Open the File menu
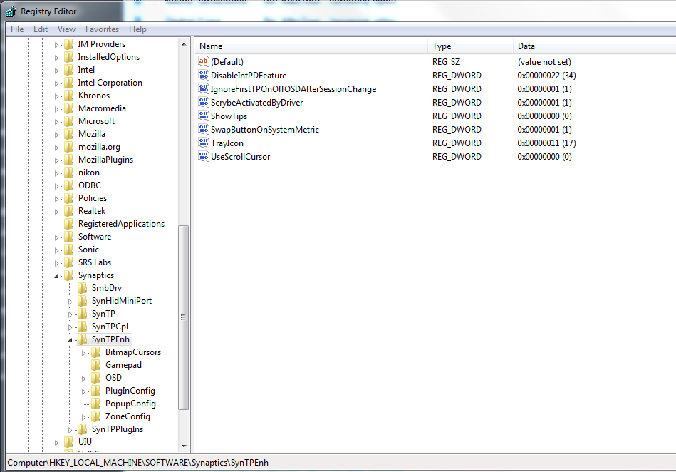The image size is (676, 472). [17, 29]
